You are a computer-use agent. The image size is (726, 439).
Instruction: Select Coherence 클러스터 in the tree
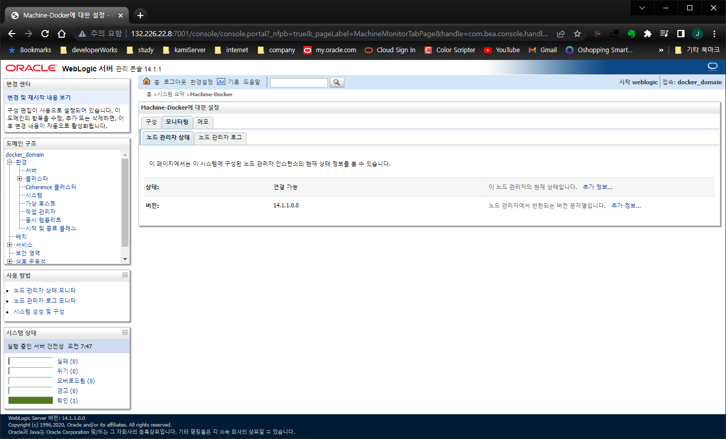[x=51, y=187]
